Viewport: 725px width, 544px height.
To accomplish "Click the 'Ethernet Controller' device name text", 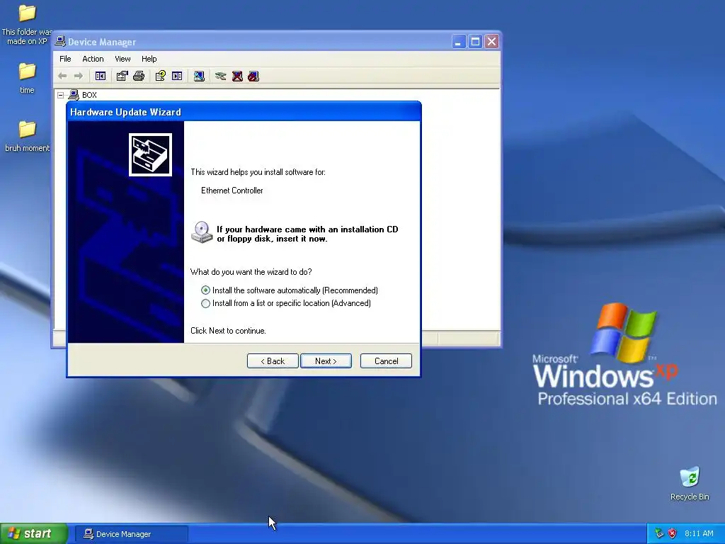I will tap(232, 191).
